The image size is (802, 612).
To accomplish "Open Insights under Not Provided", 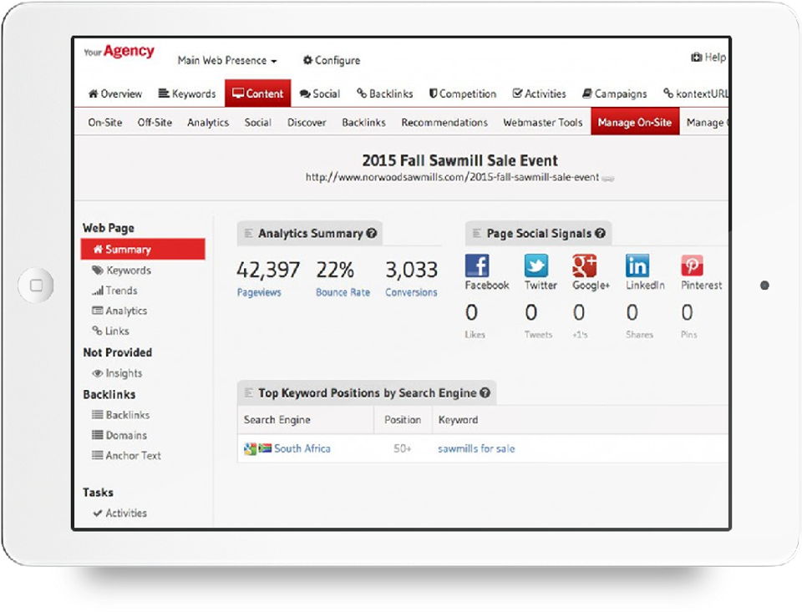I will coord(123,373).
